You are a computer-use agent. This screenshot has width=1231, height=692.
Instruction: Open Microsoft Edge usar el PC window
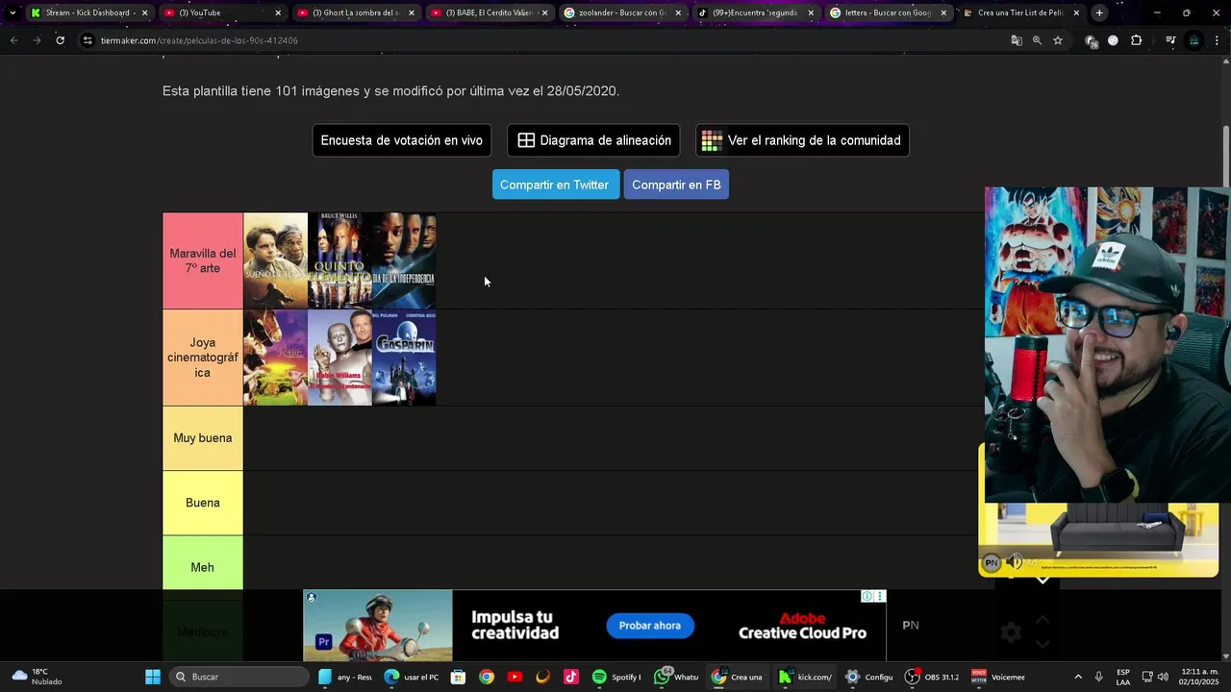click(412, 677)
